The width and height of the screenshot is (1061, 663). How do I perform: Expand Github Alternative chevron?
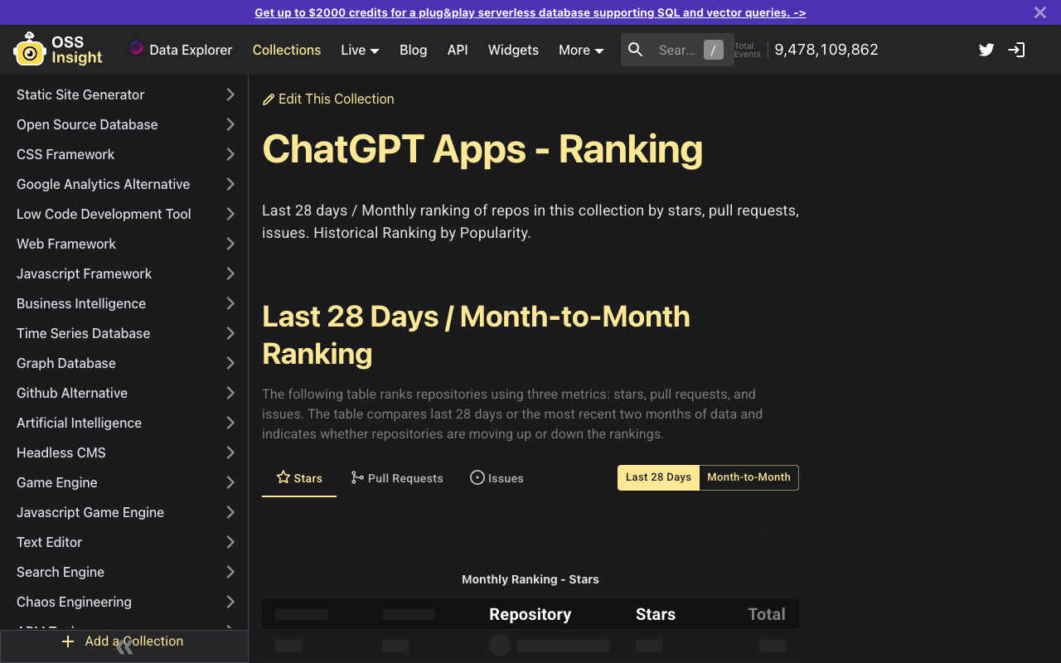[230, 393]
